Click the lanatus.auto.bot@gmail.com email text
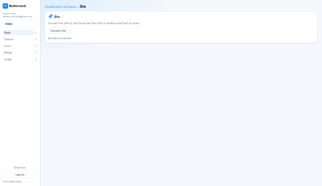This screenshot has height=186, width=322. [x=17, y=17]
